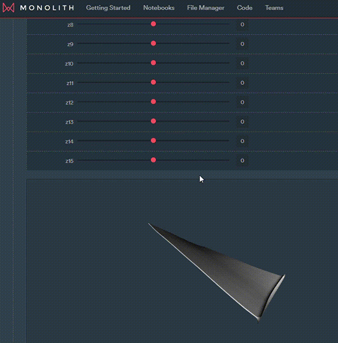Go to the Code section
This screenshot has height=343, width=338.
[x=244, y=8]
